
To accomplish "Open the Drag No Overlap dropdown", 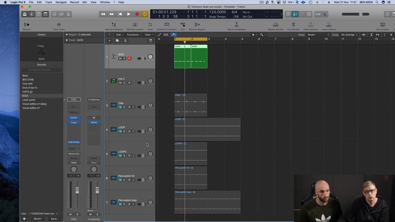I will [349, 35].
